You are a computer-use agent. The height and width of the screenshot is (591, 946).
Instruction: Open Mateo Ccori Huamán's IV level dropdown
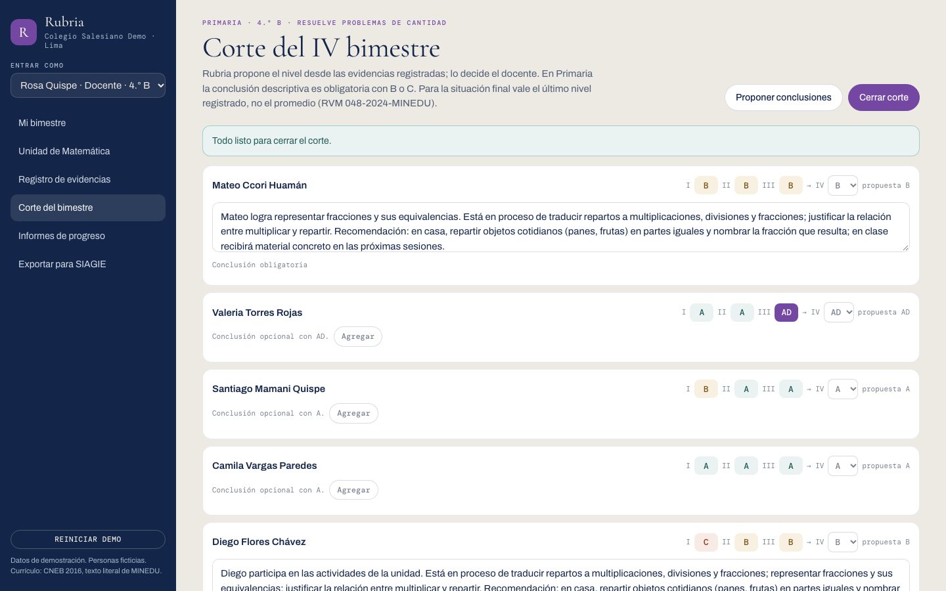pyautogui.click(x=843, y=186)
